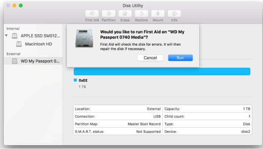The height and width of the screenshot is (149, 263).
Task: Click the 1 TB size under 0xEE
Action: pyautogui.click(x=82, y=87)
